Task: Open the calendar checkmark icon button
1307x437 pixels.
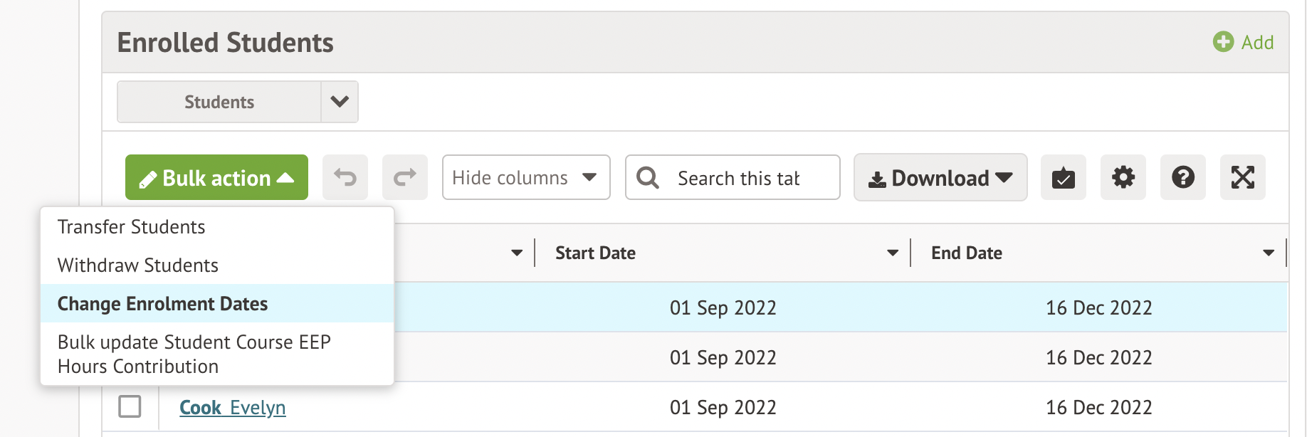Action: tap(1063, 177)
